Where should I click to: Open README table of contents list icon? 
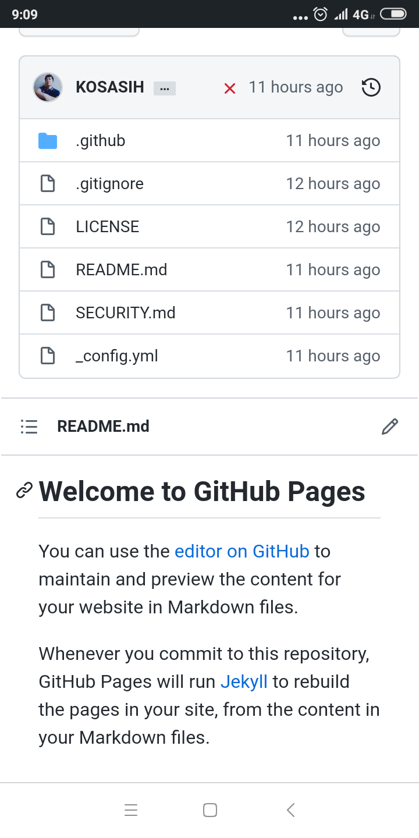click(x=29, y=427)
